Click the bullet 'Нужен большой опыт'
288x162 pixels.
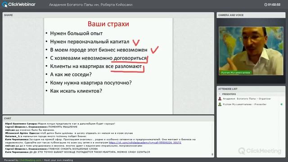point(76,33)
